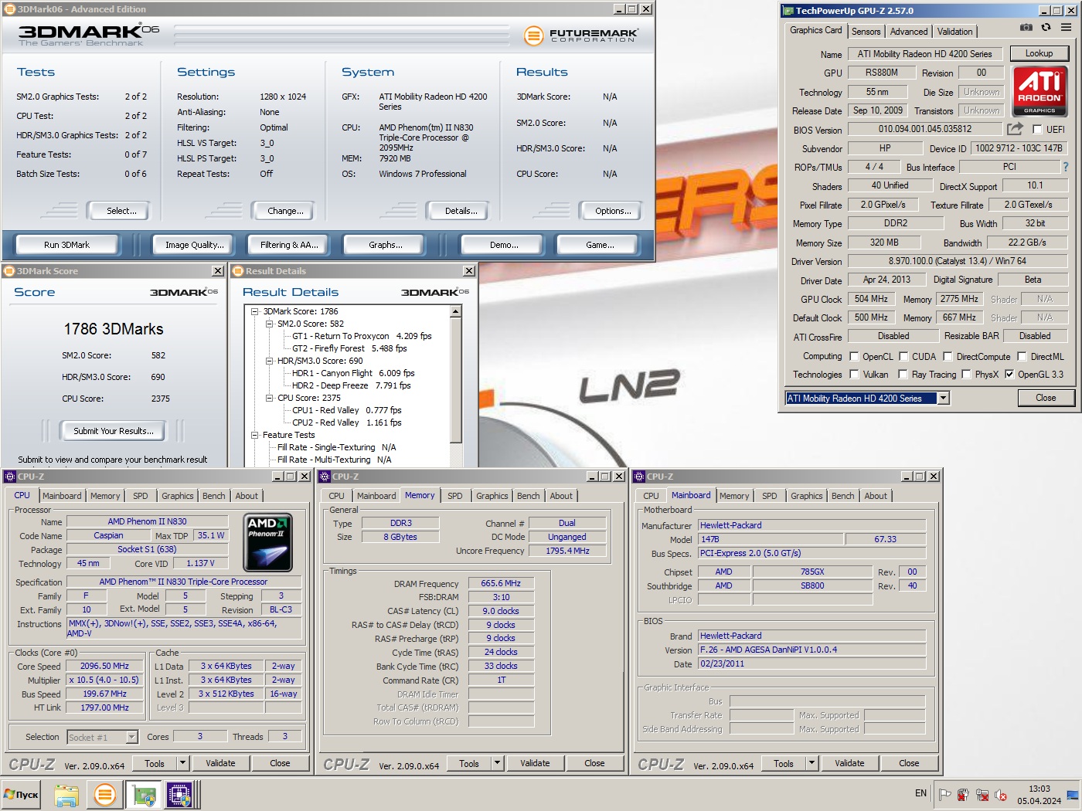The width and height of the screenshot is (1082, 811).
Task: Toggle the UEFI checkbox in GPU-Z
Action: [1037, 129]
